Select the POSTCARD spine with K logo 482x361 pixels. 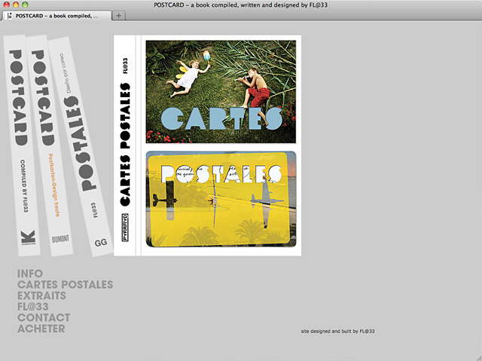pyautogui.click(x=22, y=145)
